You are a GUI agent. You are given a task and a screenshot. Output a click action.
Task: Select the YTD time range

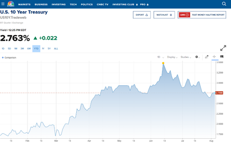(36, 49)
